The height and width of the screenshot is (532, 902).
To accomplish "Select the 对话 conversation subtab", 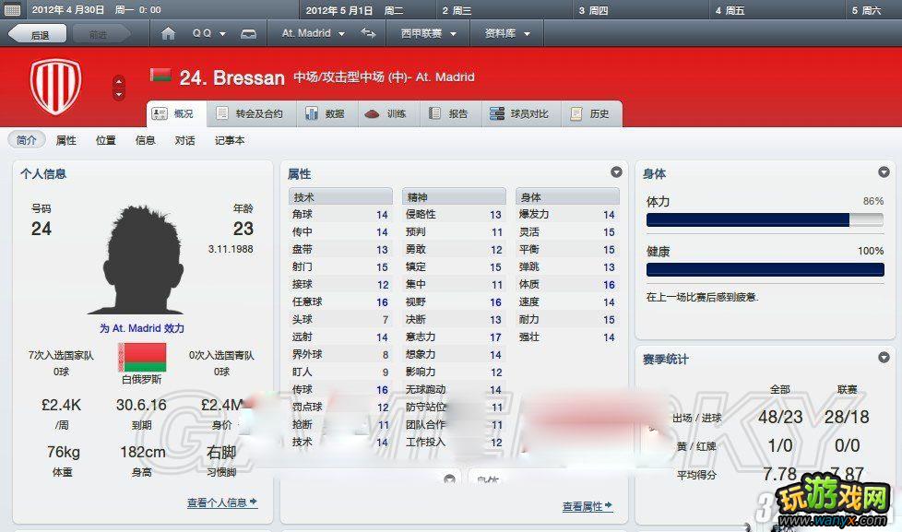I will [x=184, y=140].
